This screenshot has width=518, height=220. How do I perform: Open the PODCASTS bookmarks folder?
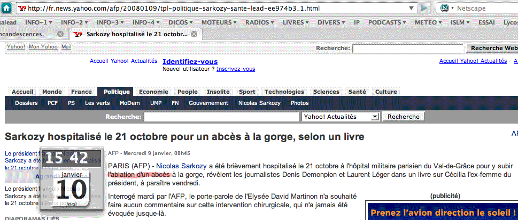[387, 22]
